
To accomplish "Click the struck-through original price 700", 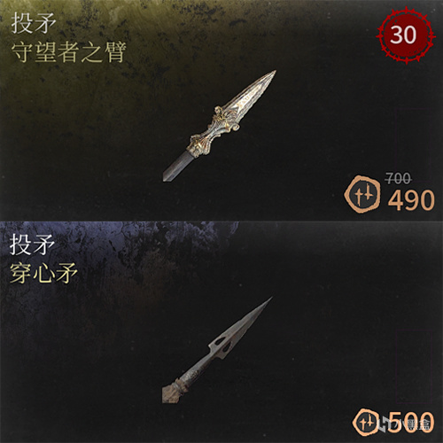I will [399, 178].
